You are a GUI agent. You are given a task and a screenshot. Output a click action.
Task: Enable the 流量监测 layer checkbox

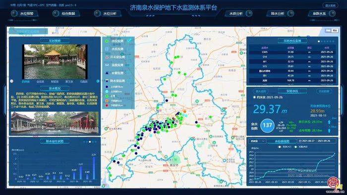(x=129, y=65)
